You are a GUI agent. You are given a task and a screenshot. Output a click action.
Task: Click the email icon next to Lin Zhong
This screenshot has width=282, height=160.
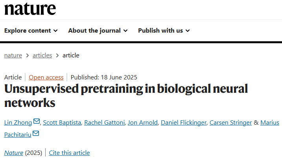tap(37, 121)
